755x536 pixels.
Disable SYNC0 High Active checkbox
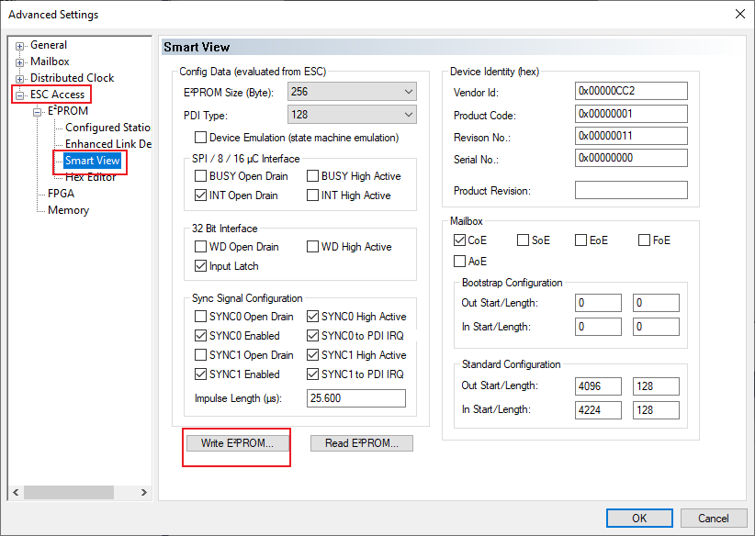tap(313, 317)
